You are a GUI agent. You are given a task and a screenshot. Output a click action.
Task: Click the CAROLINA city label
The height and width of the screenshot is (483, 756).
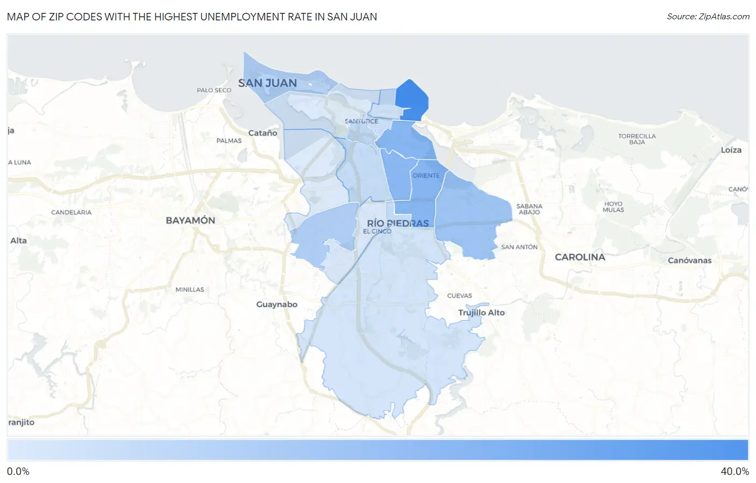(x=580, y=257)
